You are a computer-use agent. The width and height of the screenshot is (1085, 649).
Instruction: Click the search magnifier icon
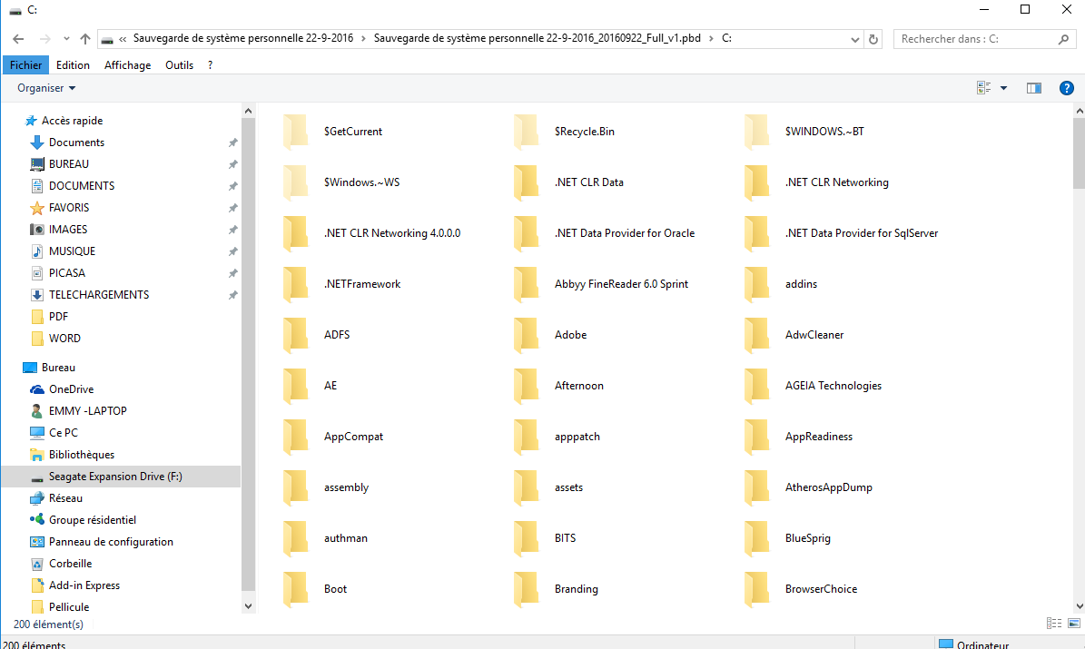1063,39
